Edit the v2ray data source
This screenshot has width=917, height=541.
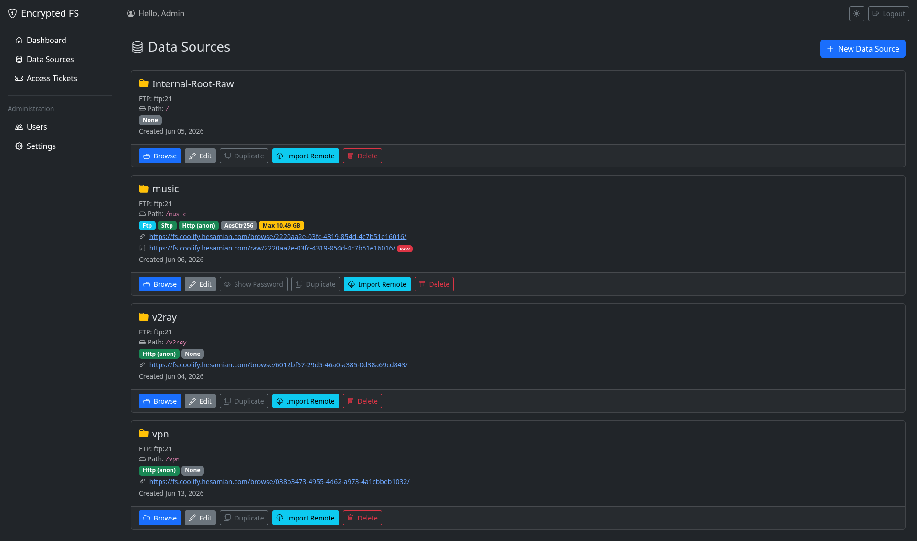tap(200, 401)
